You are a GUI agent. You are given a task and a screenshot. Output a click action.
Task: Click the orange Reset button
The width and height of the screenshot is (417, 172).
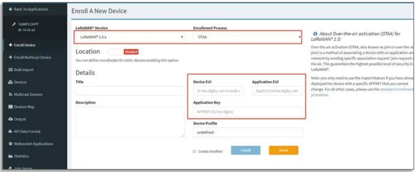tap(284, 150)
